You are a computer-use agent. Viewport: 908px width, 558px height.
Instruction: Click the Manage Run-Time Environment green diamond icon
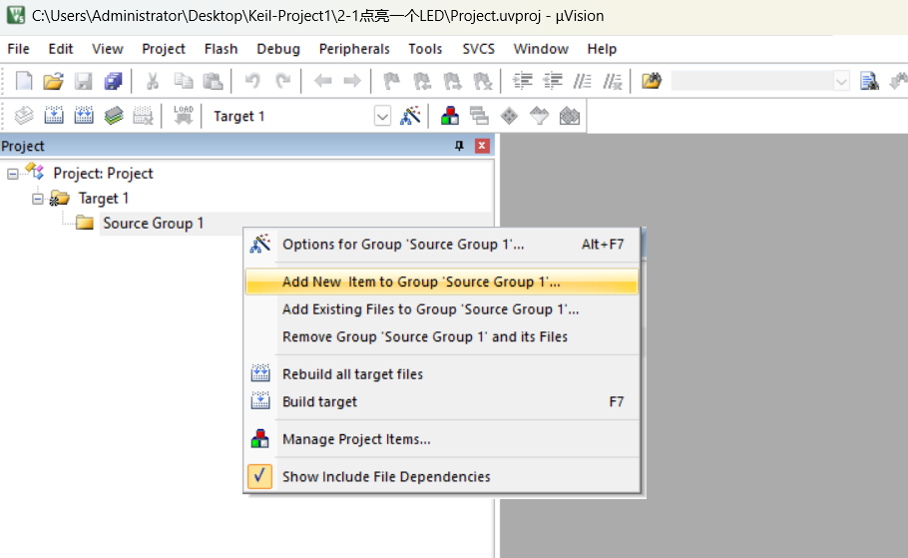[509, 116]
